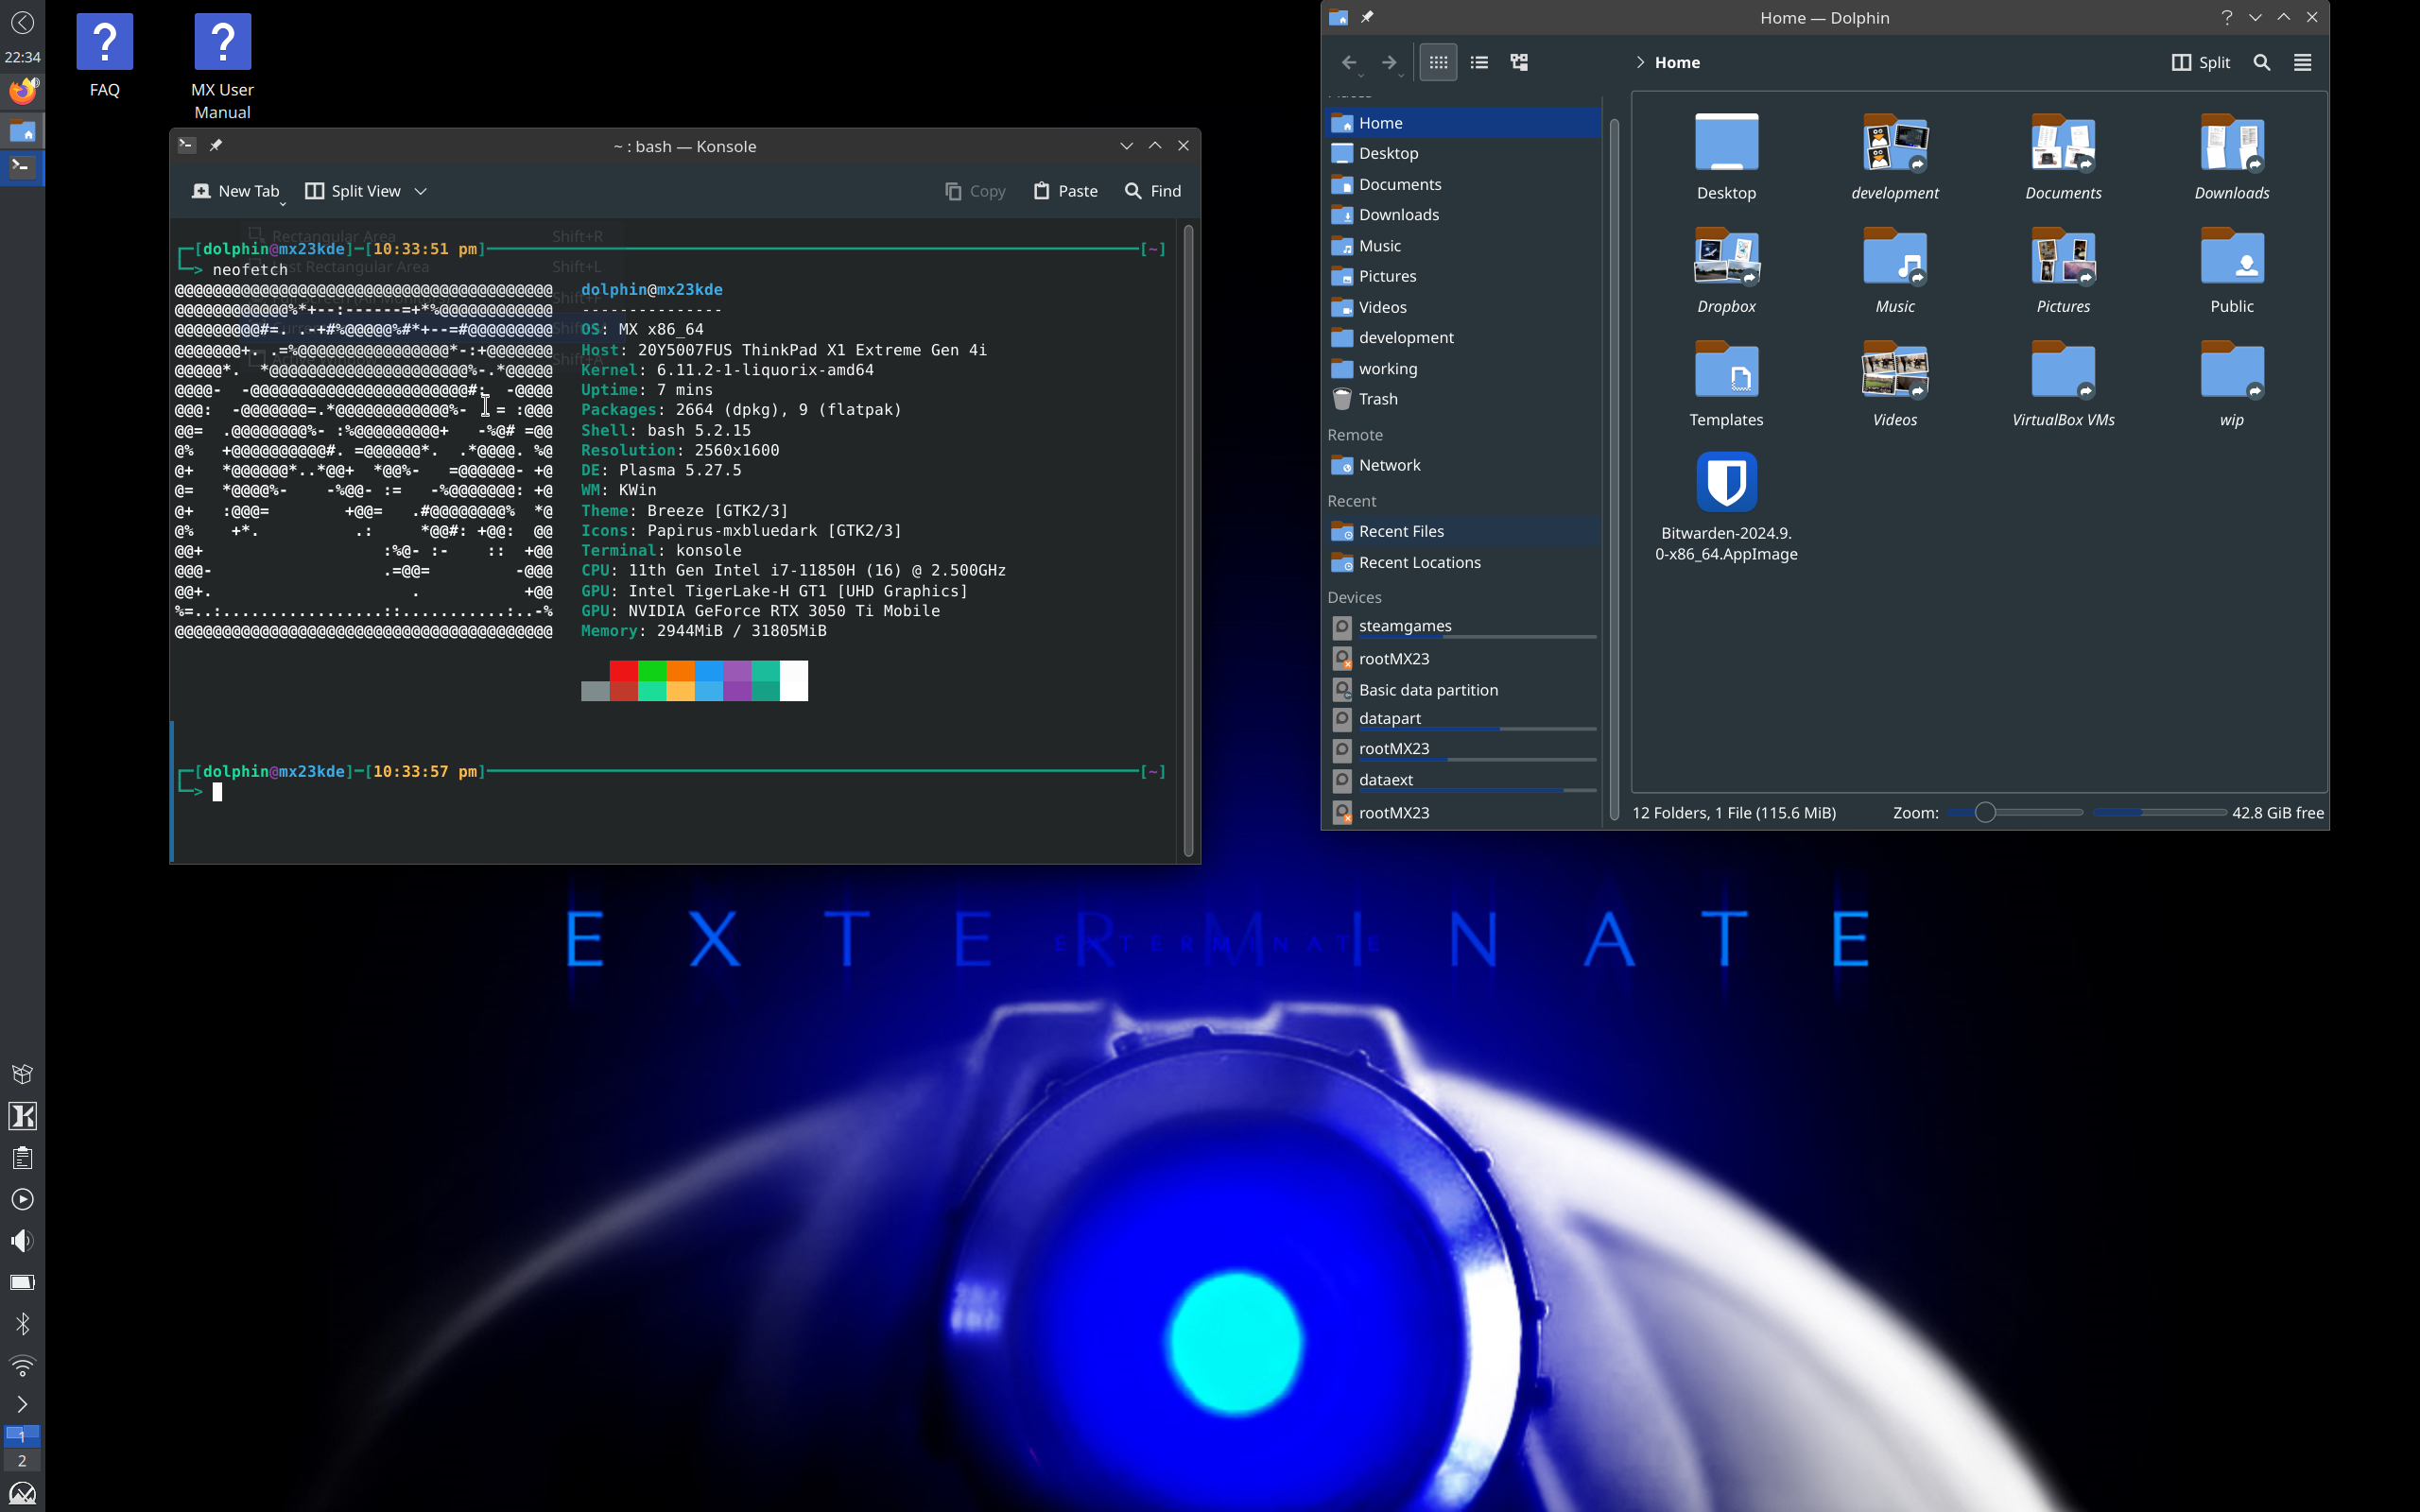Select dataext device in sidebar

(1463, 780)
